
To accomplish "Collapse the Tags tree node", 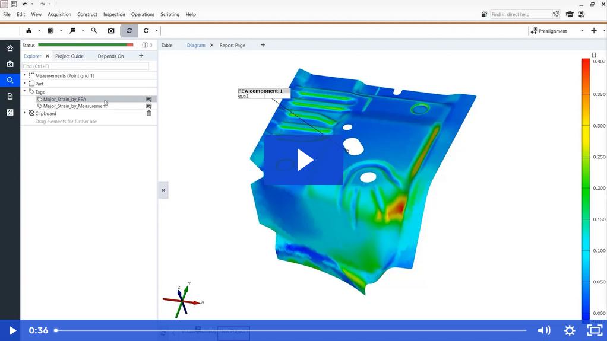I will [x=24, y=92].
